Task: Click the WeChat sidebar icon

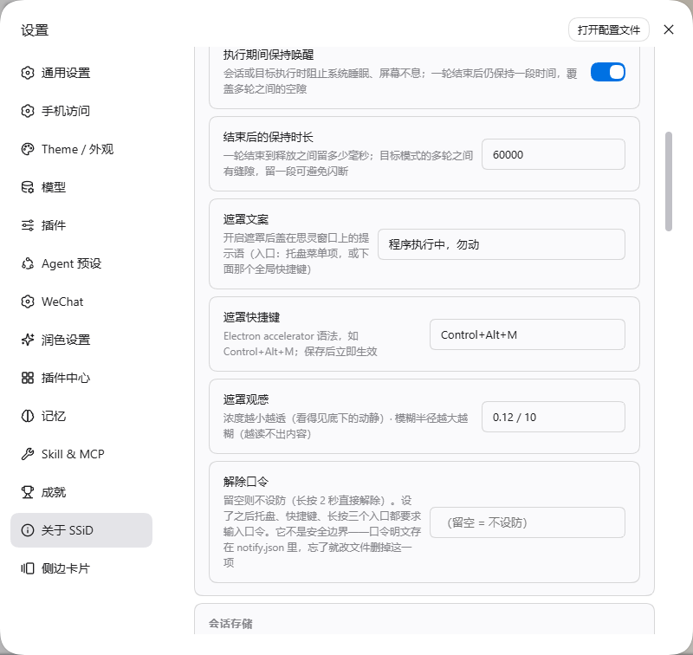Action: pyautogui.click(x=28, y=302)
